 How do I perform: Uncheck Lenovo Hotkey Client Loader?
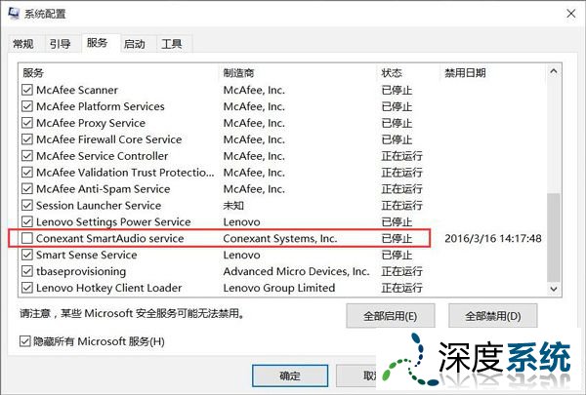(x=27, y=288)
